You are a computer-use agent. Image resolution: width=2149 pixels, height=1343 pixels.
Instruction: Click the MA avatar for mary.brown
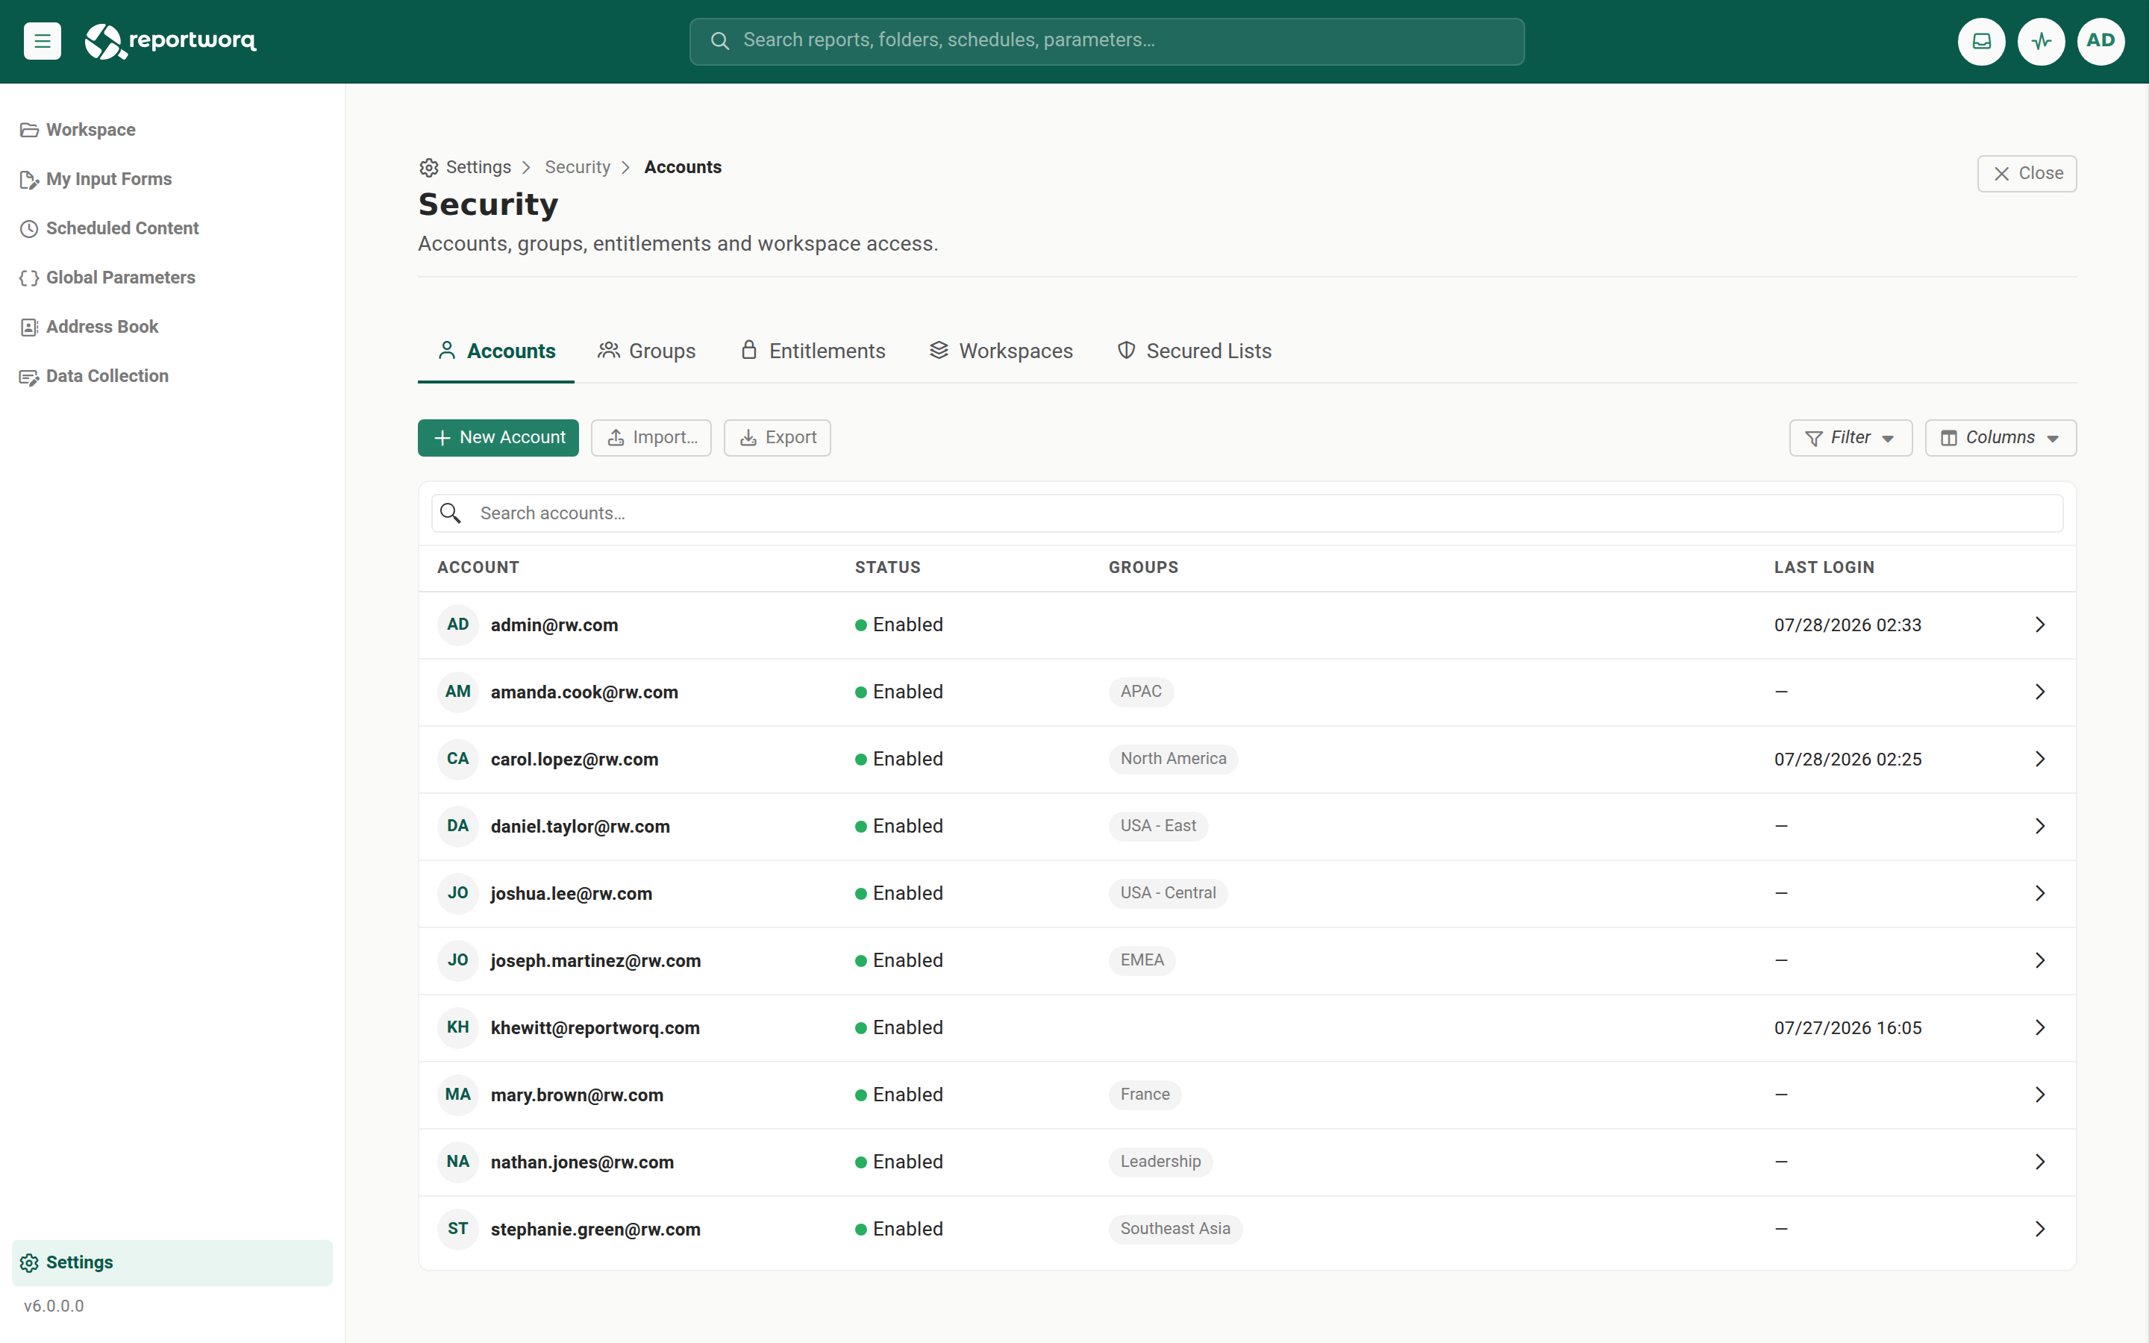[458, 1095]
